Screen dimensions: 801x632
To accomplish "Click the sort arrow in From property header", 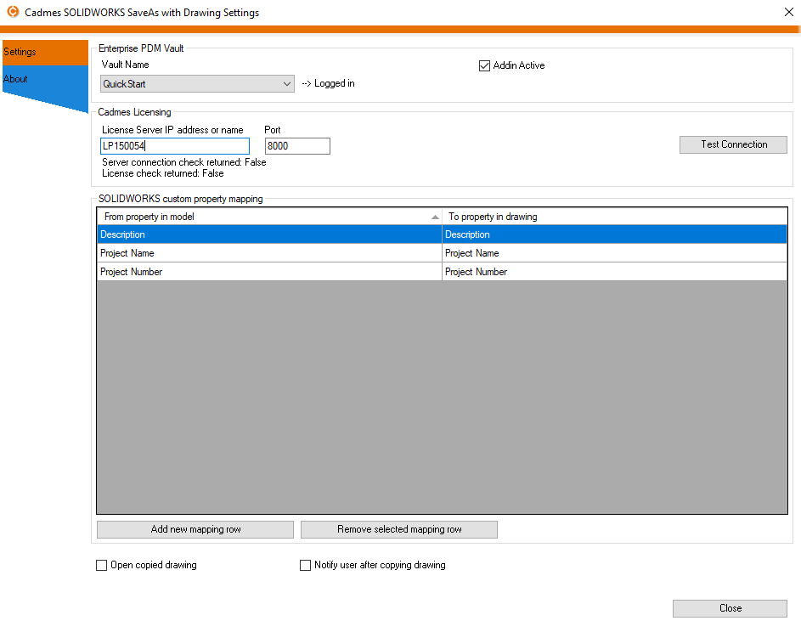I will click(x=435, y=217).
